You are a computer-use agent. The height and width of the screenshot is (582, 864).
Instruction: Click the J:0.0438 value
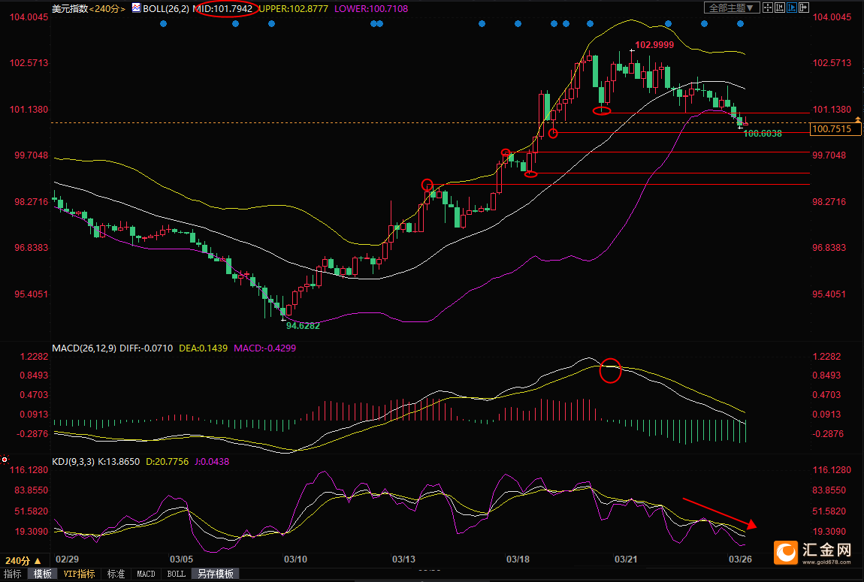(x=212, y=461)
